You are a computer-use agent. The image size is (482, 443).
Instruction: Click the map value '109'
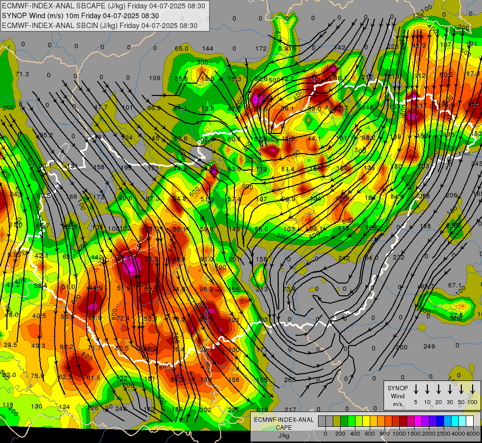click(x=155, y=78)
